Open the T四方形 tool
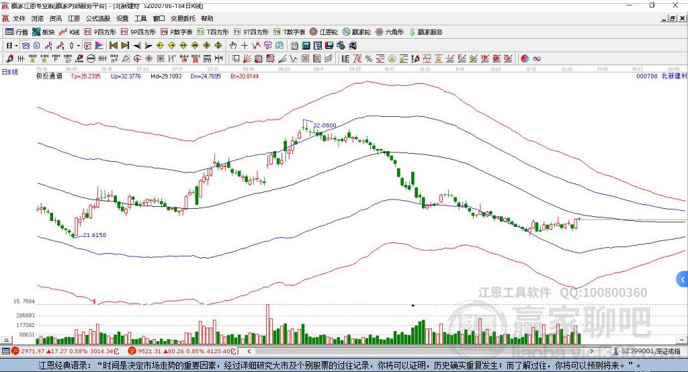688x372 pixels. coord(213,32)
